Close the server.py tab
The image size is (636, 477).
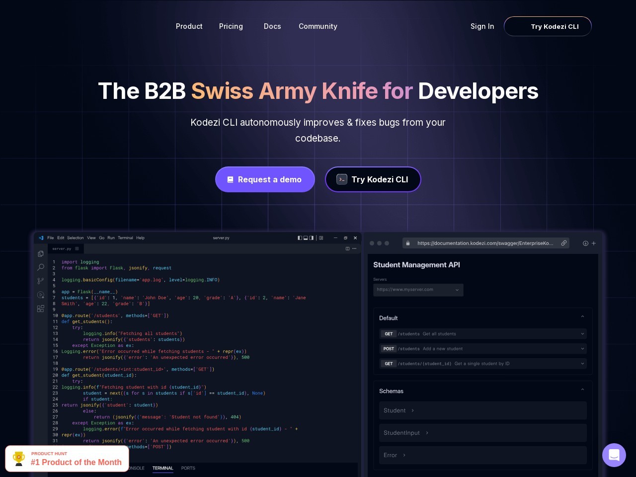pyautogui.click(x=77, y=248)
